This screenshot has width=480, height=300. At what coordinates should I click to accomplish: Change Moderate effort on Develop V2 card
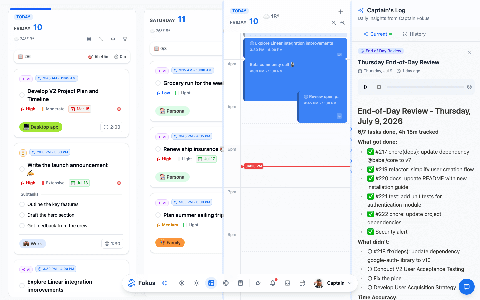coord(52,109)
